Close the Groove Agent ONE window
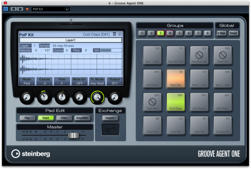 [5, 3]
